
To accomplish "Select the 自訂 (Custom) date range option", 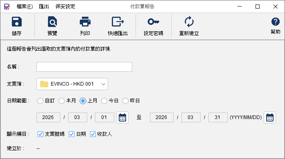I will [40, 101].
